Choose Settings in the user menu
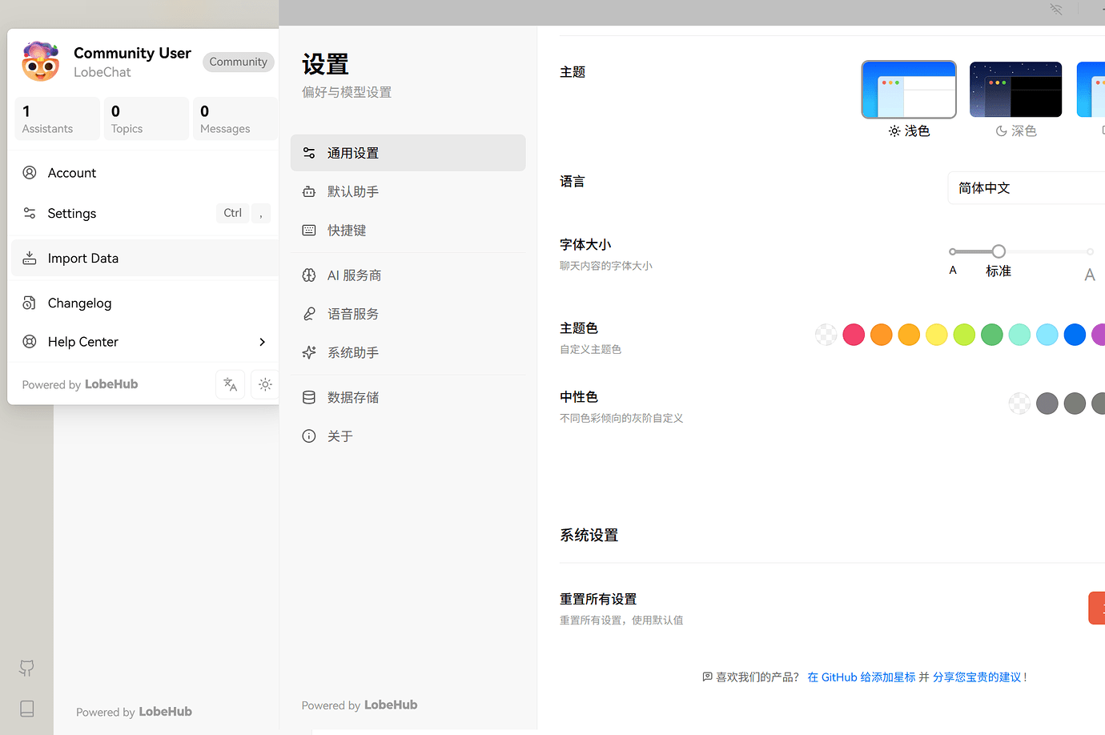Viewport: 1105px width, 735px height. click(144, 213)
